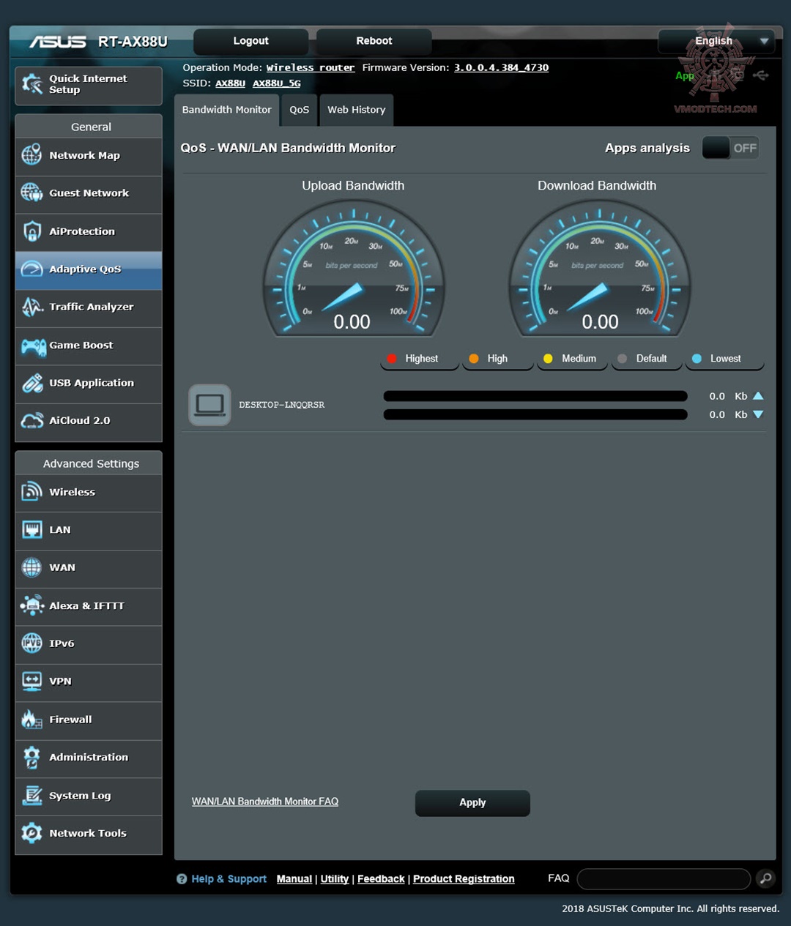Open Traffic Analyzer menu item
This screenshot has height=926, width=791.
[89, 307]
